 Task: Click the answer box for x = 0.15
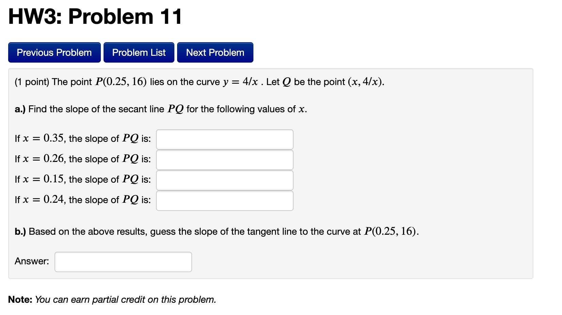pyautogui.click(x=224, y=180)
